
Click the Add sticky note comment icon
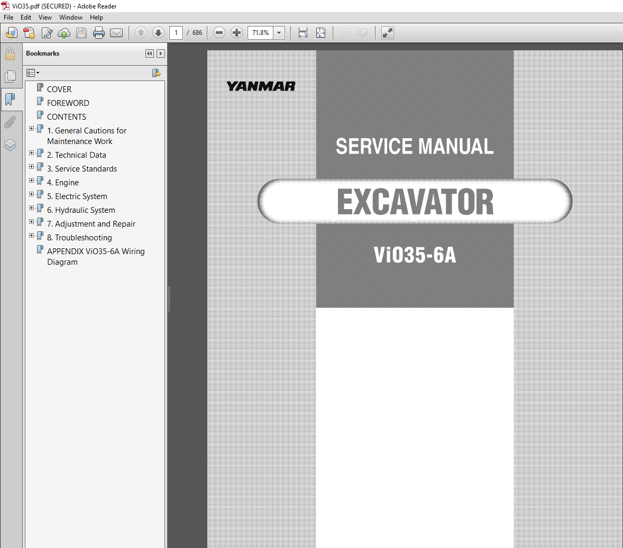coord(345,33)
